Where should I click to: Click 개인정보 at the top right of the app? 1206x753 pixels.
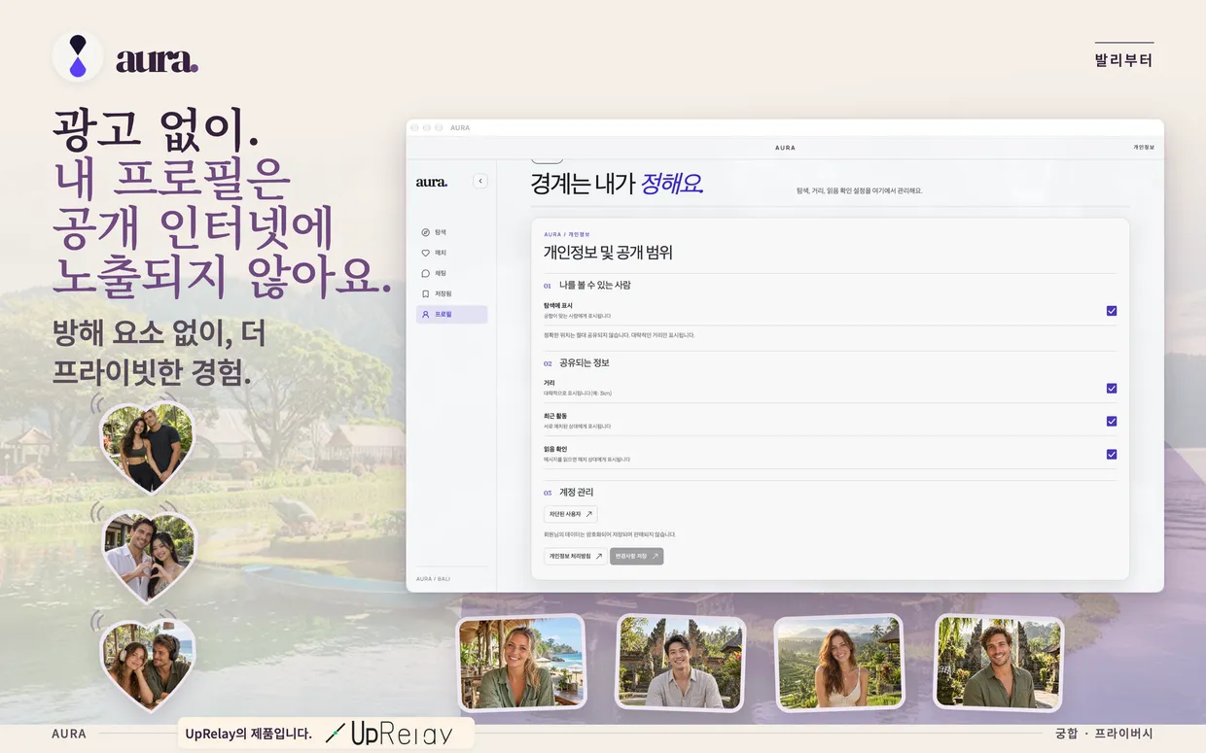point(1144,148)
